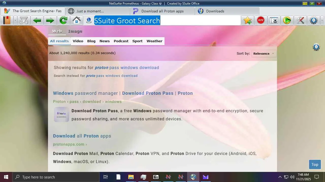
Task: Open the Windows notification center icon
Action: (x=317, y=177)
